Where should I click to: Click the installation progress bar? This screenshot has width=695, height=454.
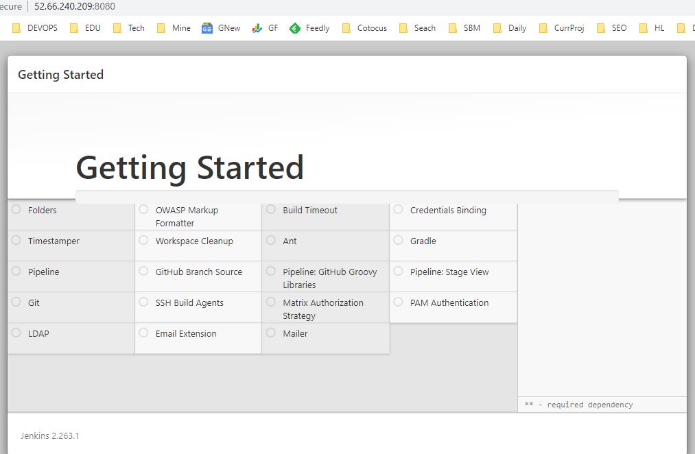pos(346,197)
